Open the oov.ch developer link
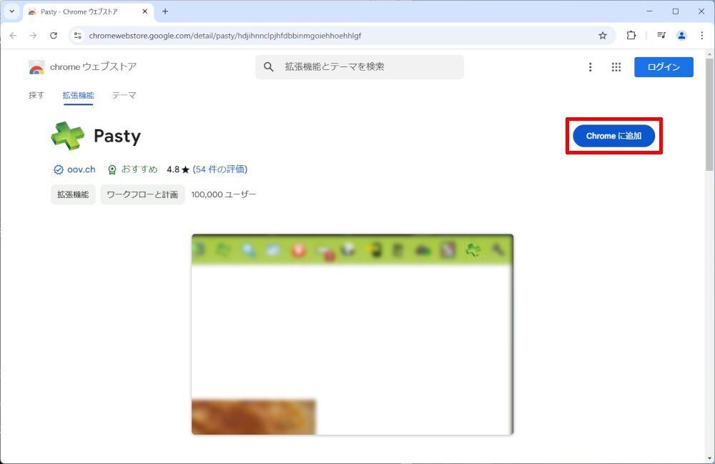The image size is (715, 464). click(82, 169)
